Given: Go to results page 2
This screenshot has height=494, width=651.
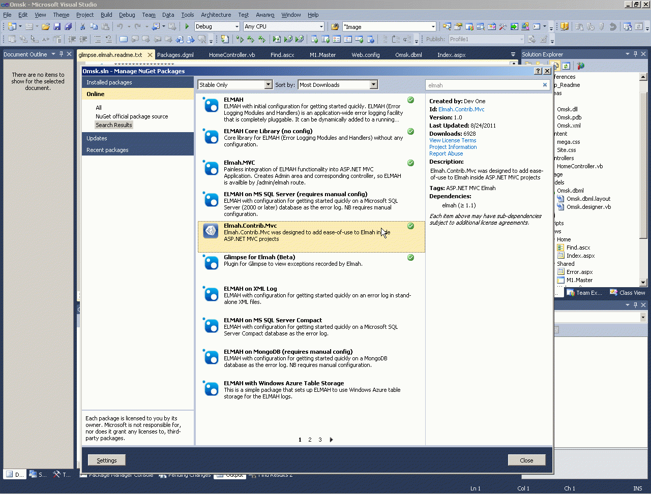Looking at the screenshot, I should coord(310,440).
